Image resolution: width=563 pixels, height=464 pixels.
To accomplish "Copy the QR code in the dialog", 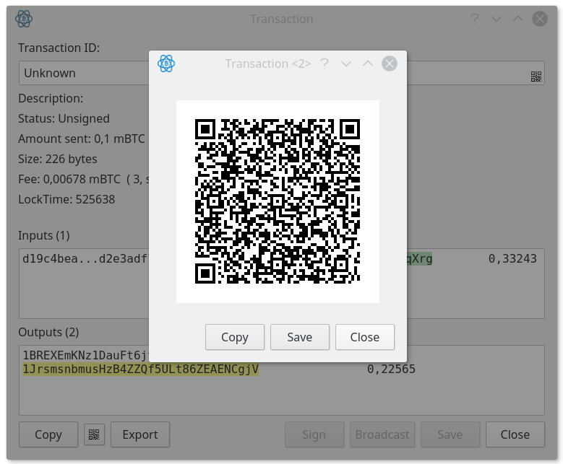I will click(x=235, y=337).
